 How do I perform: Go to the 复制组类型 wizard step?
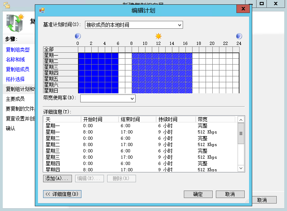(x=17, y=50)
